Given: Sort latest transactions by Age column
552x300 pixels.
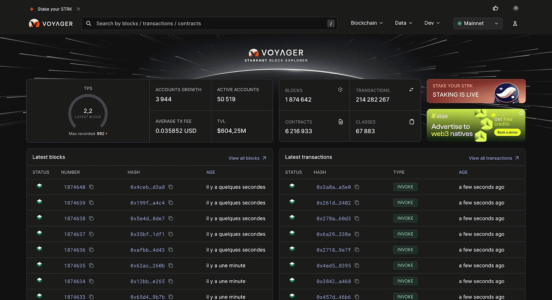Looking at the screenshot, I should 463,172.
